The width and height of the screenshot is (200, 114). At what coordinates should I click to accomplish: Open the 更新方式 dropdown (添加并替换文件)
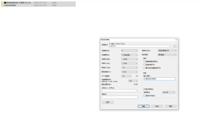167,50
